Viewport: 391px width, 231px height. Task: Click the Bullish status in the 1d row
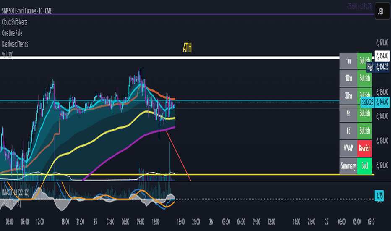(x=364, y=131)
